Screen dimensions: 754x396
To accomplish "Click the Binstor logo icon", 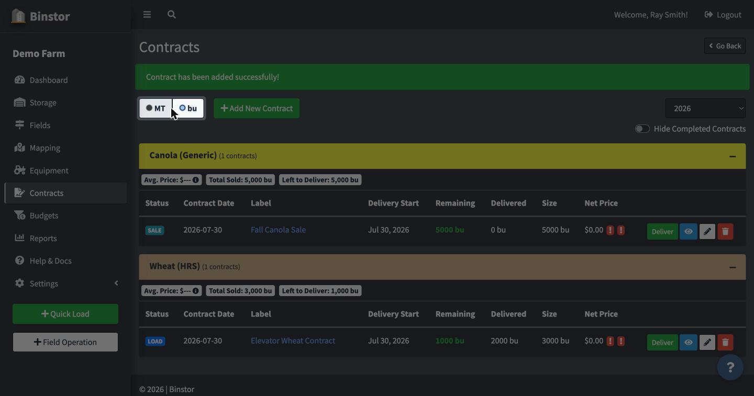I will point(18,16).
